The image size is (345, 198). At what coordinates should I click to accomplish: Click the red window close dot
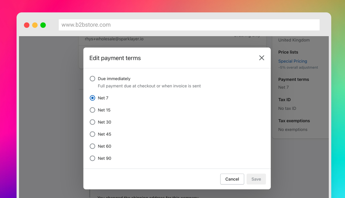(27, 25)
